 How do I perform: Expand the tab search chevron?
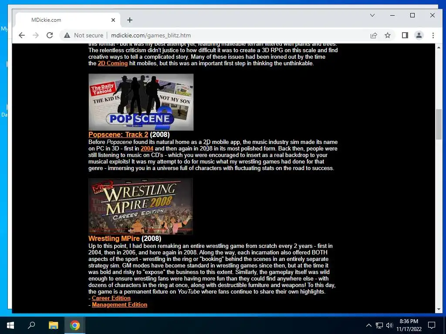tap(372, 15)
